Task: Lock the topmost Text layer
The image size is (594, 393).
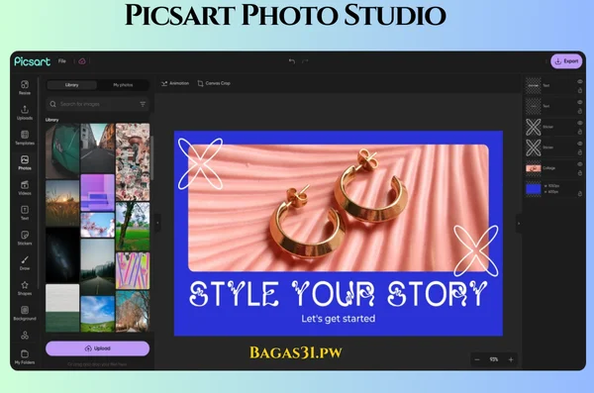Action: (x=579, y=90)
